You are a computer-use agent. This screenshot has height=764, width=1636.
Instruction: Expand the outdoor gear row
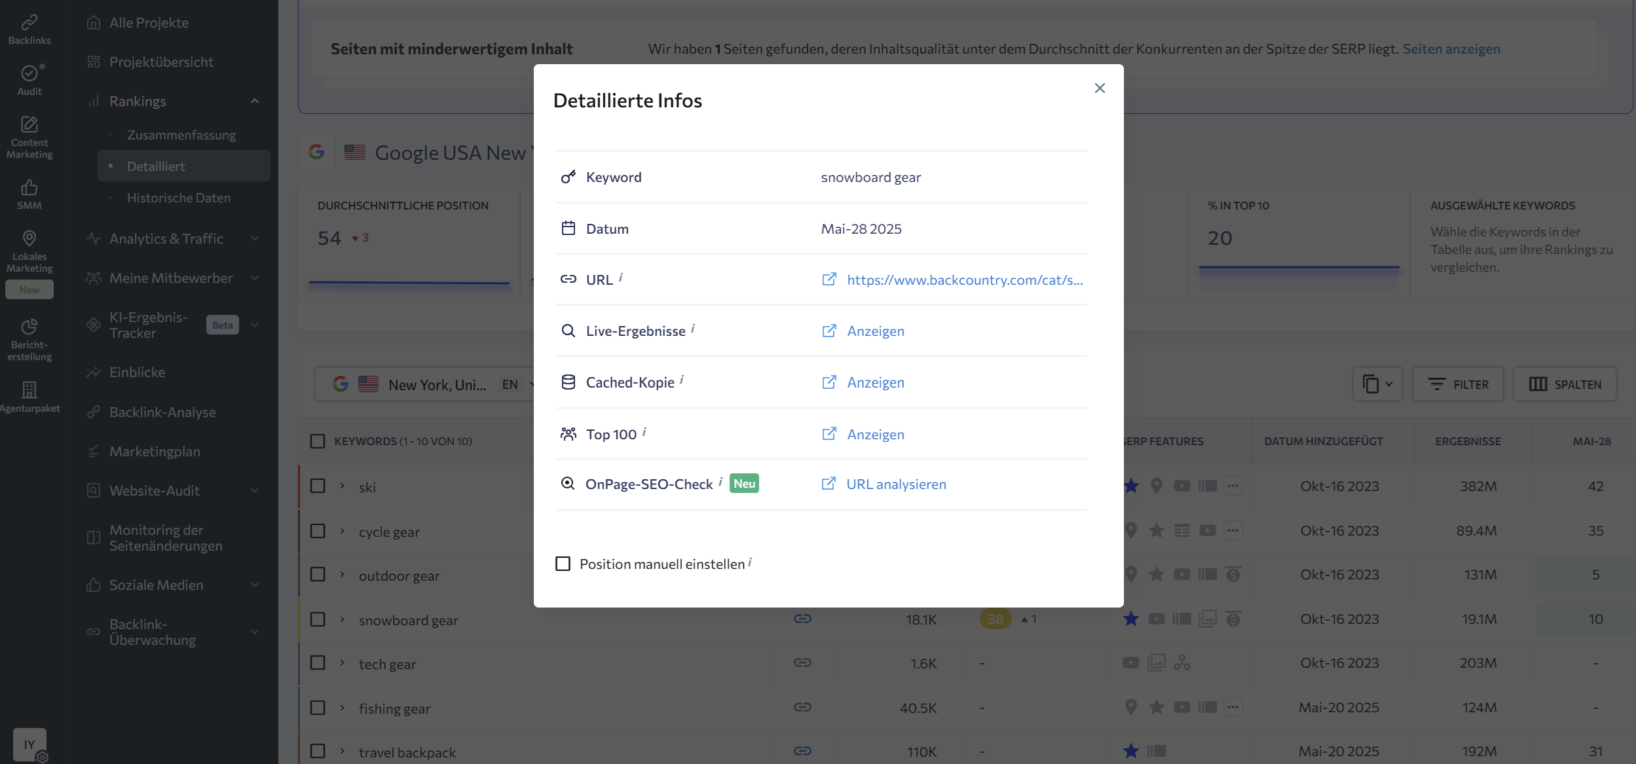[342, 575]
